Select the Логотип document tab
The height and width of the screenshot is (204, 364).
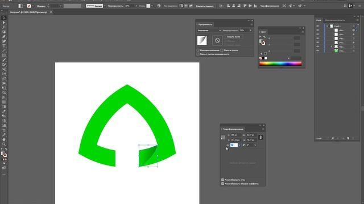pos(28,12)
